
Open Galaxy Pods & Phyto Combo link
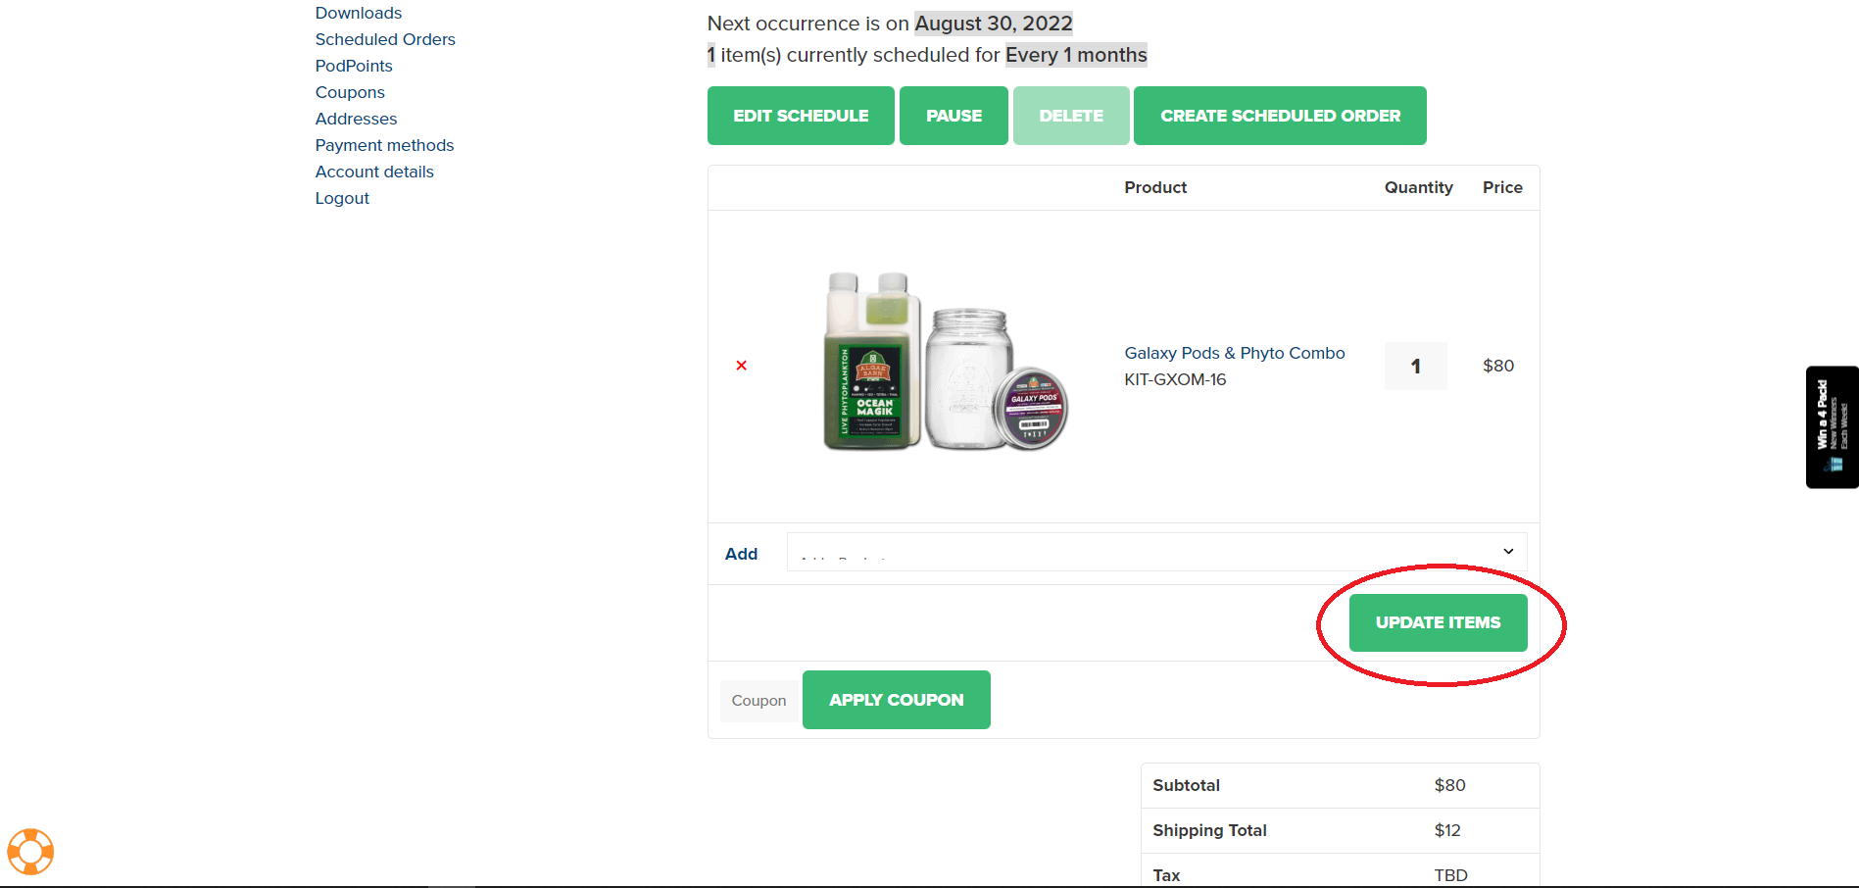pos(1234,353)
